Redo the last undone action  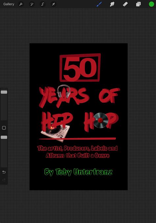pos(4,180)
